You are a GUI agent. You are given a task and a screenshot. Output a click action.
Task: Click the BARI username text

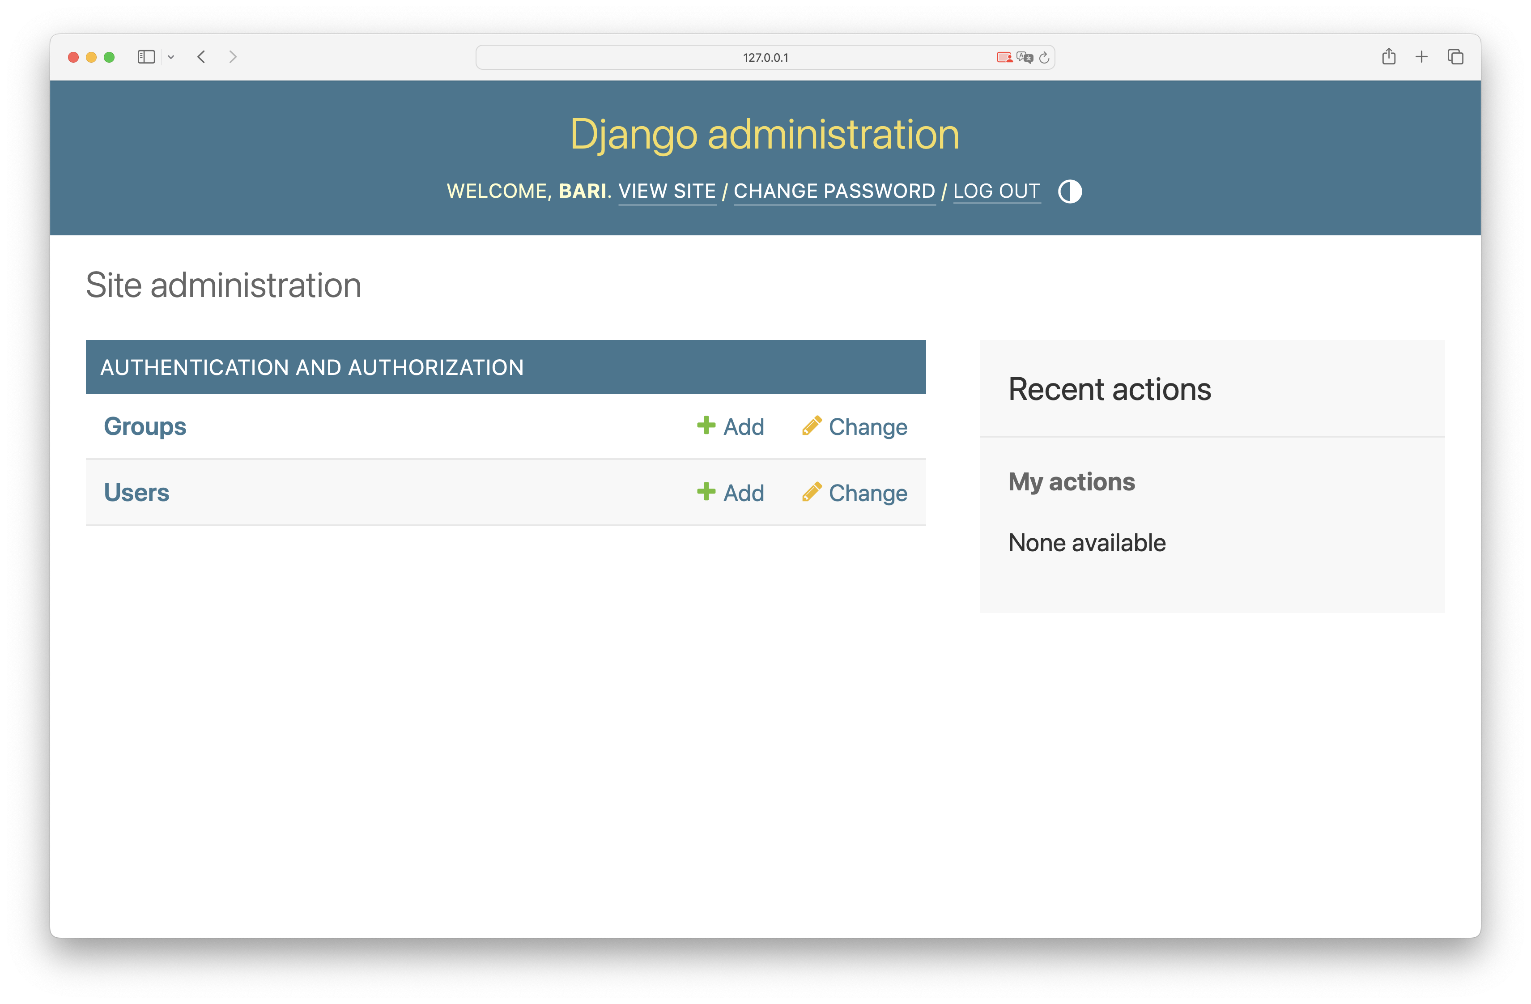click(x=582, y=191)
